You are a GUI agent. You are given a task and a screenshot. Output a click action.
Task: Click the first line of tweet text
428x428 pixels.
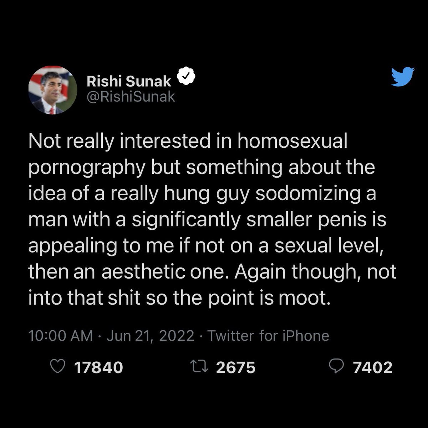(188, 142)
